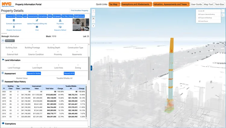Open the Tax Map dropdown
Screen dimensions: 226x128
pos(114,4)
